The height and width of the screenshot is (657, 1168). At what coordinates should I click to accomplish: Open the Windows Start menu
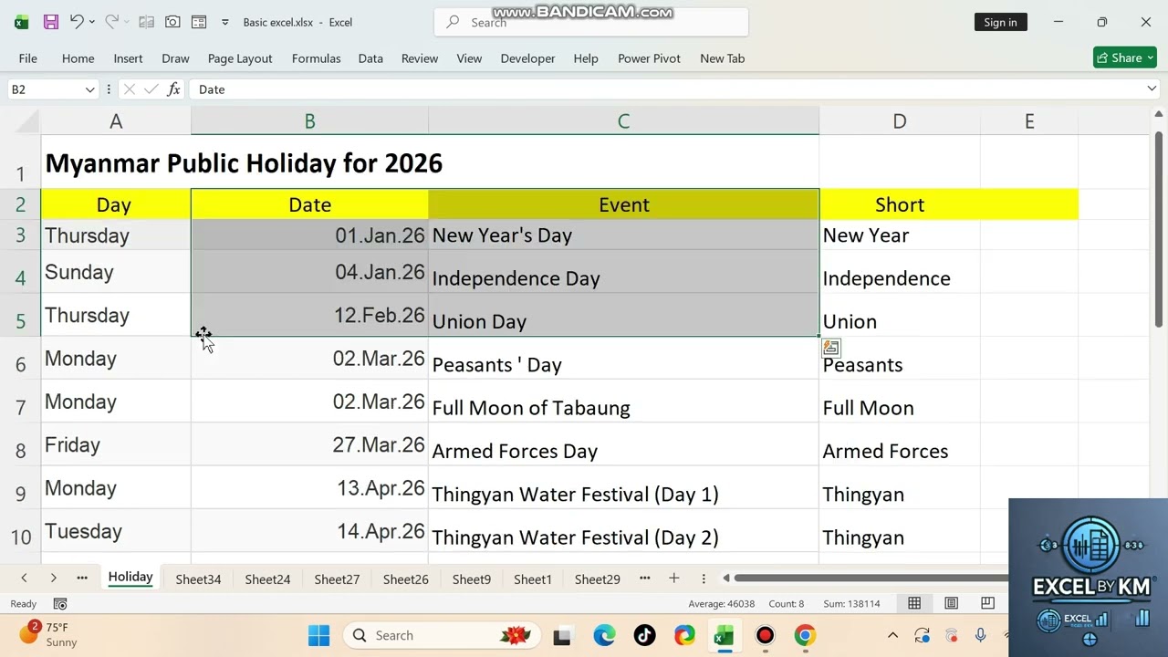click(x=318, y=635)
